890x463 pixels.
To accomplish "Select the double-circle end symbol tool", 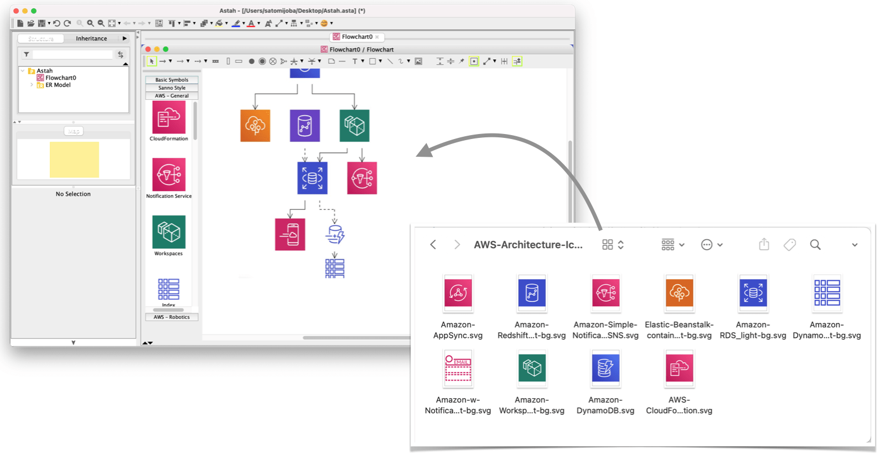I will [262, 61].
